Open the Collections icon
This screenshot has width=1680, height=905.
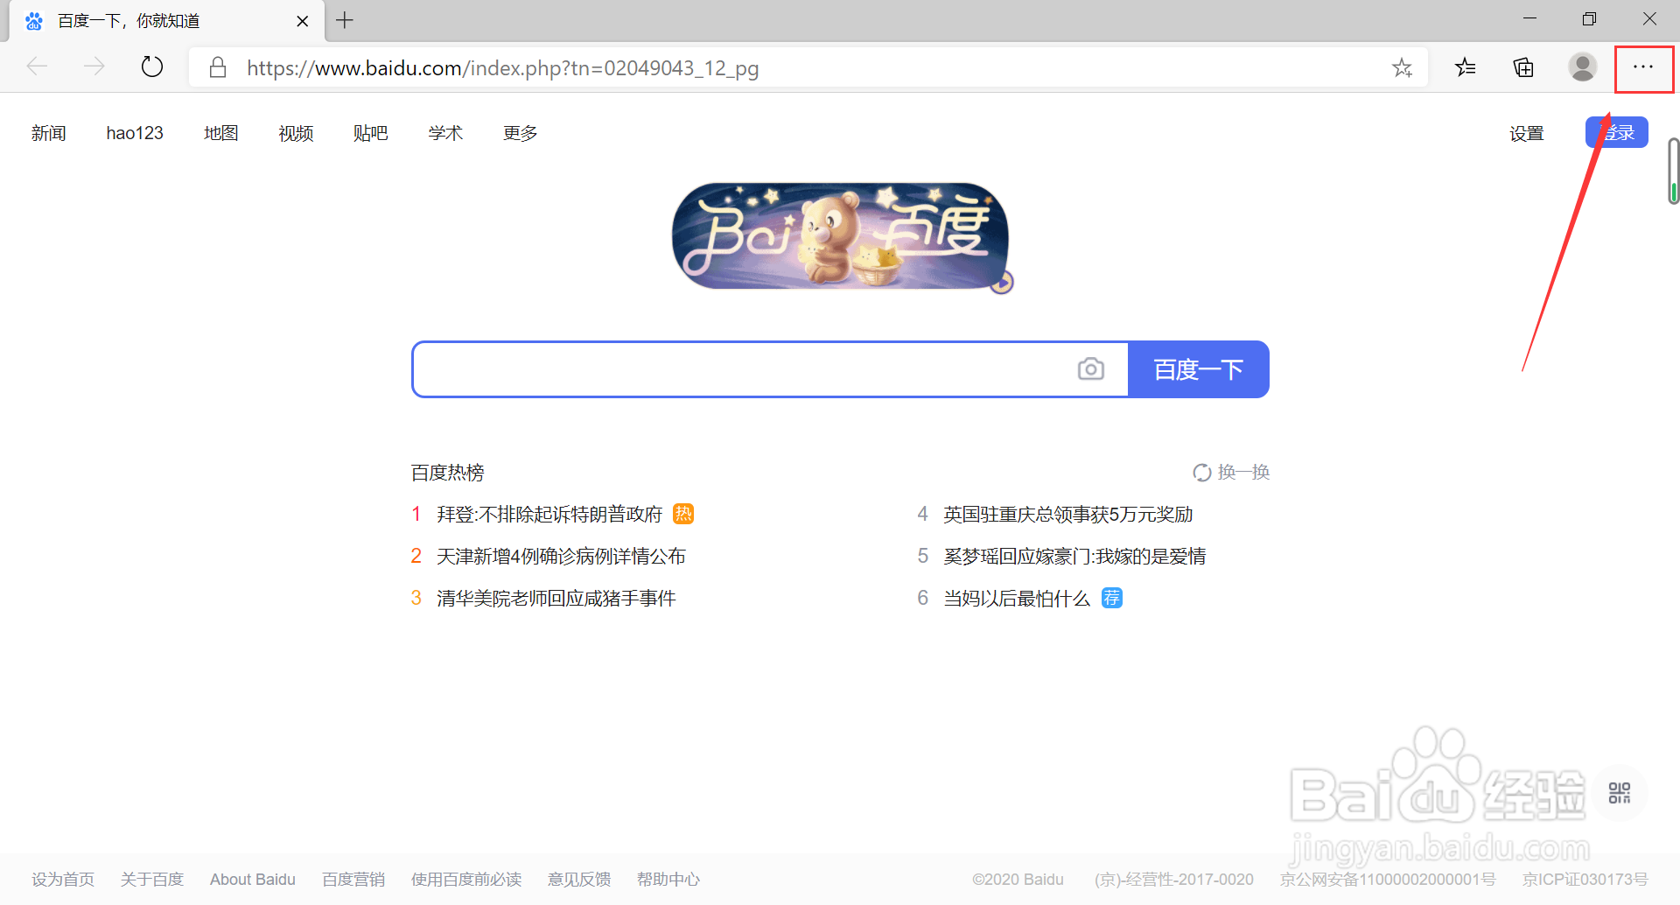1523,67
